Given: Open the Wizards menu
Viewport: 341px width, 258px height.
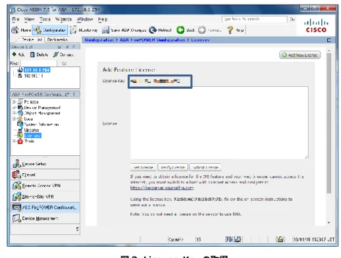Looking at the screenshot, I should (63, 19).
